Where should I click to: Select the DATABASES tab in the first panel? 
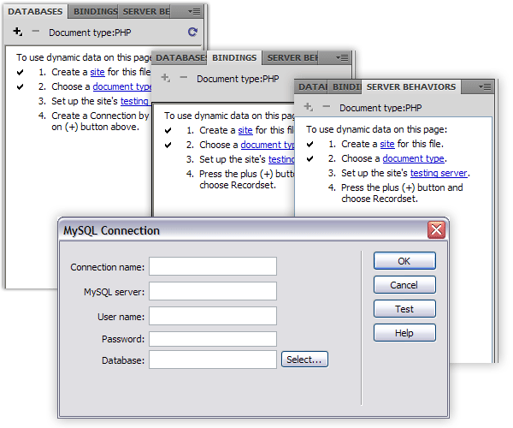point(35,11)
